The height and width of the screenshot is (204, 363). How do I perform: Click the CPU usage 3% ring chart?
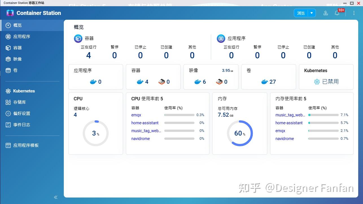pyautogui.click(x=95, y=133)
